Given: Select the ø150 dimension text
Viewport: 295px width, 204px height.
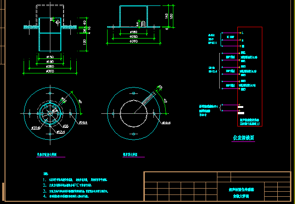Looking at the screenshot, I should coord(49,57).
